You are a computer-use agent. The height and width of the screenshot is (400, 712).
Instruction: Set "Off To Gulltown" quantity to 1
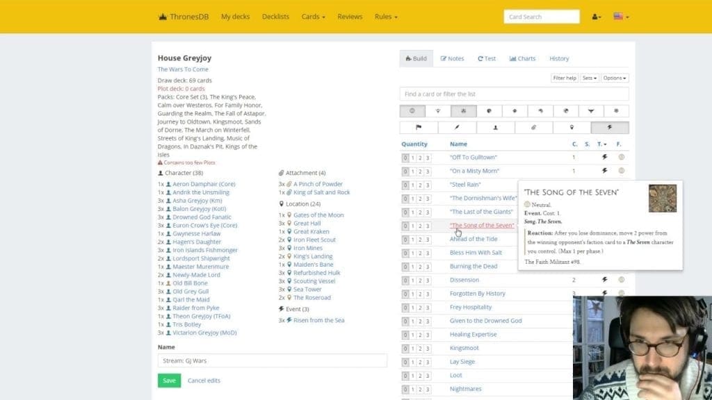(x=413, y=158)
